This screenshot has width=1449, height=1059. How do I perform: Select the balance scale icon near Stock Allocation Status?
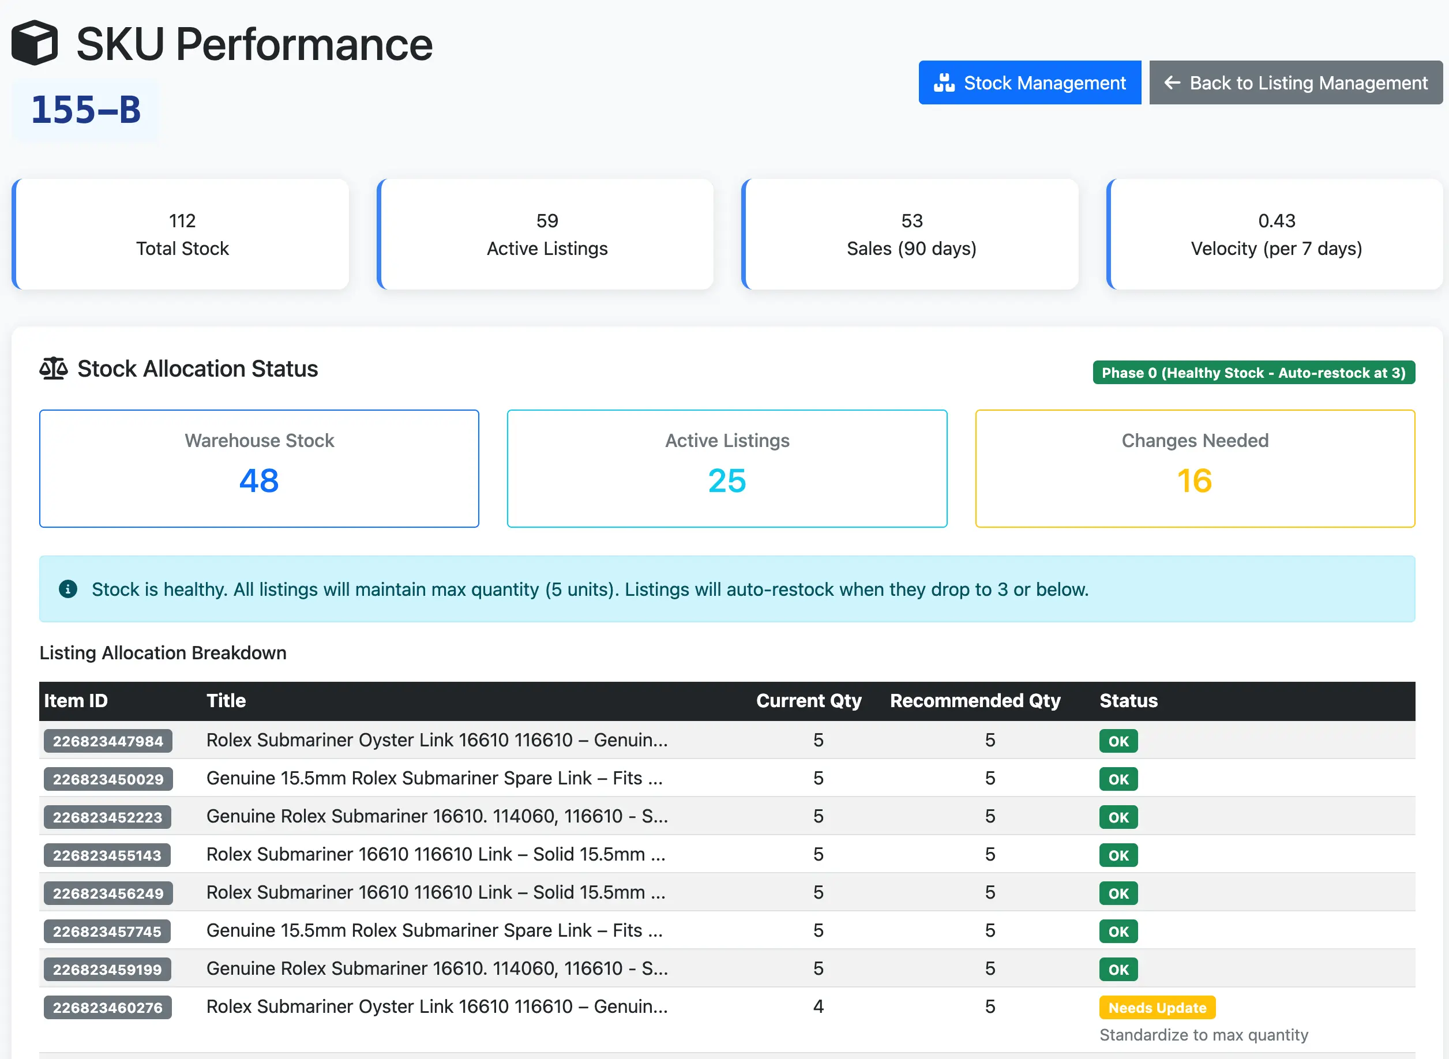tap(53, 368)
